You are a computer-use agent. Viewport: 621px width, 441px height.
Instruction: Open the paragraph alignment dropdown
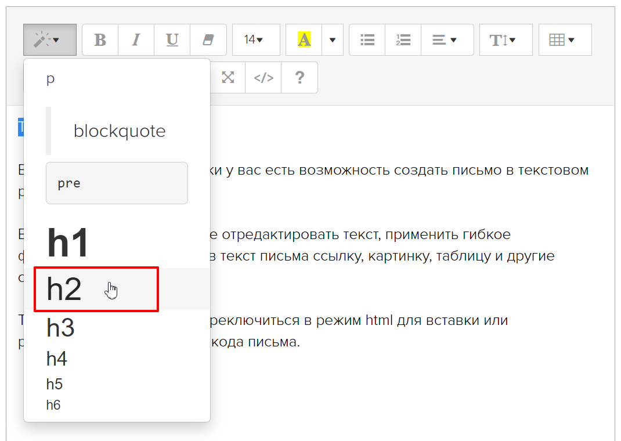click(447, 39)
